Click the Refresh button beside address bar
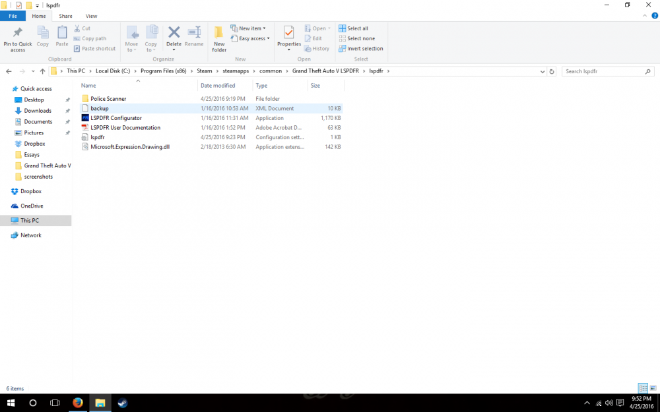The height and width of the screenshot is (412, 660). click(552, 71)
